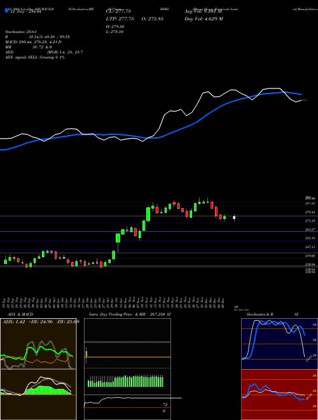Click the 'MR SI: 72 & 0' readout

pyautogui.click(x=29, y=47)
